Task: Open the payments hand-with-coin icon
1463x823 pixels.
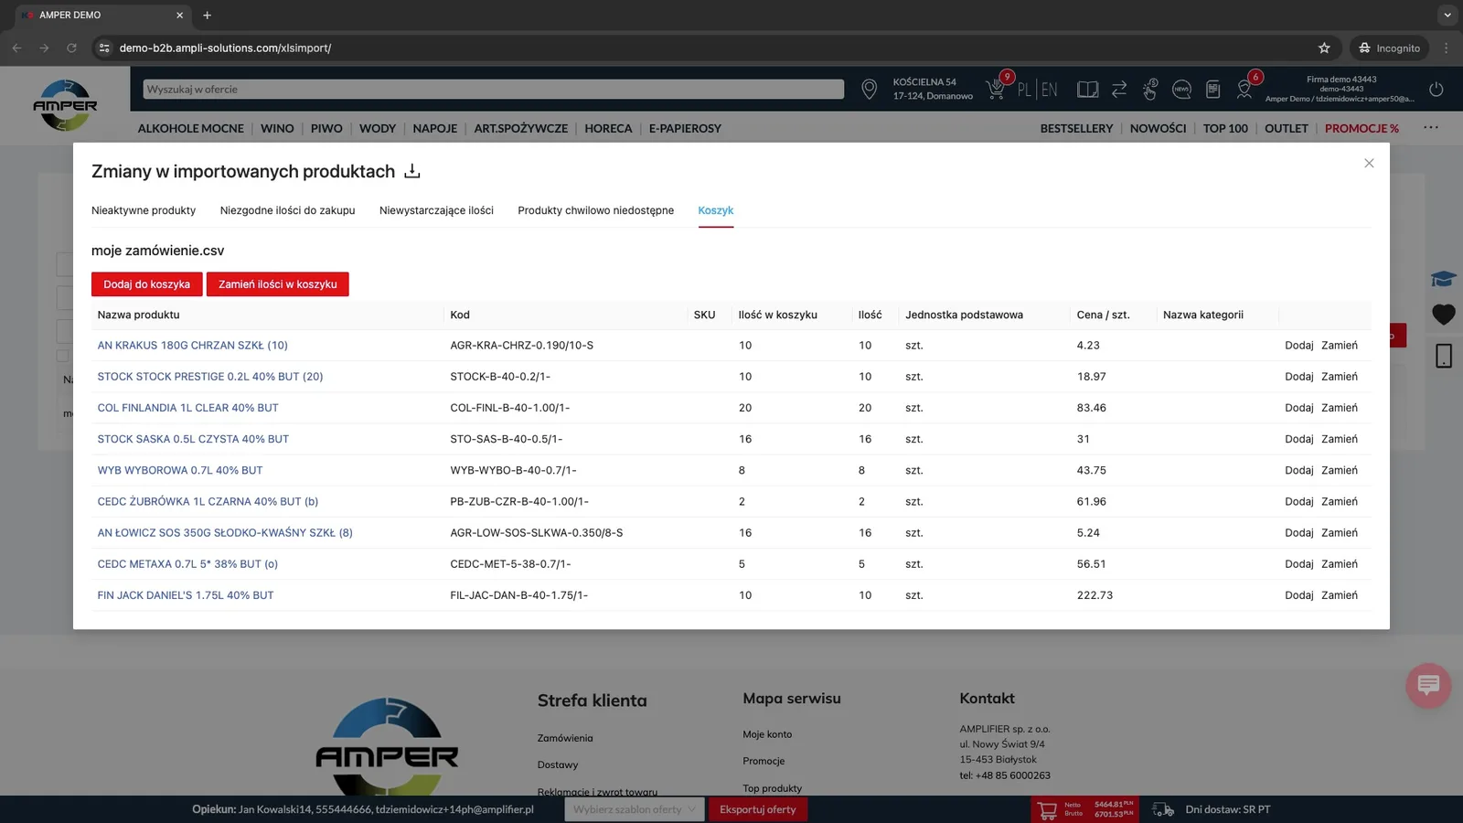Action: tap(1150, 89)
